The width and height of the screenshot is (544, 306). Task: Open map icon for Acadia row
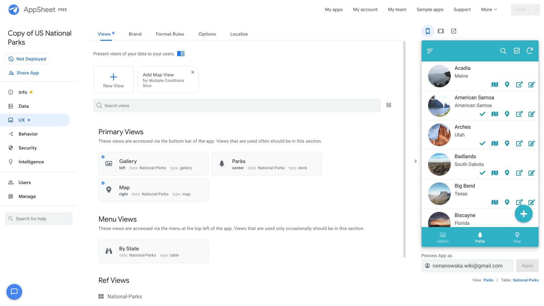point(495,84)
